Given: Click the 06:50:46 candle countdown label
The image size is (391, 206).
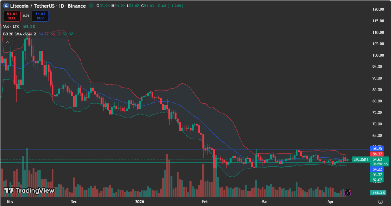Looking at the screenshot, I should coord(380,164).
